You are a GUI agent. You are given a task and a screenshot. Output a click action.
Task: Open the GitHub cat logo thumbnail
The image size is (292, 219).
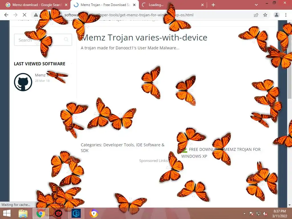23,82
